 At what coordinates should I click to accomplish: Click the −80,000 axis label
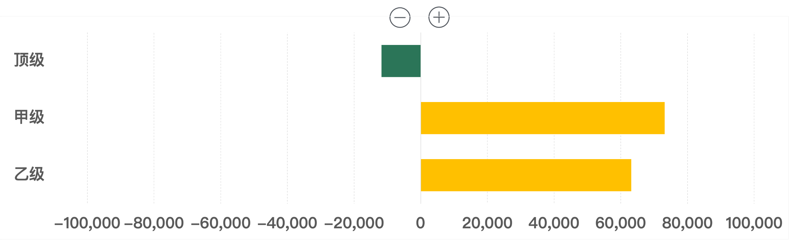(x=154, y=223)
